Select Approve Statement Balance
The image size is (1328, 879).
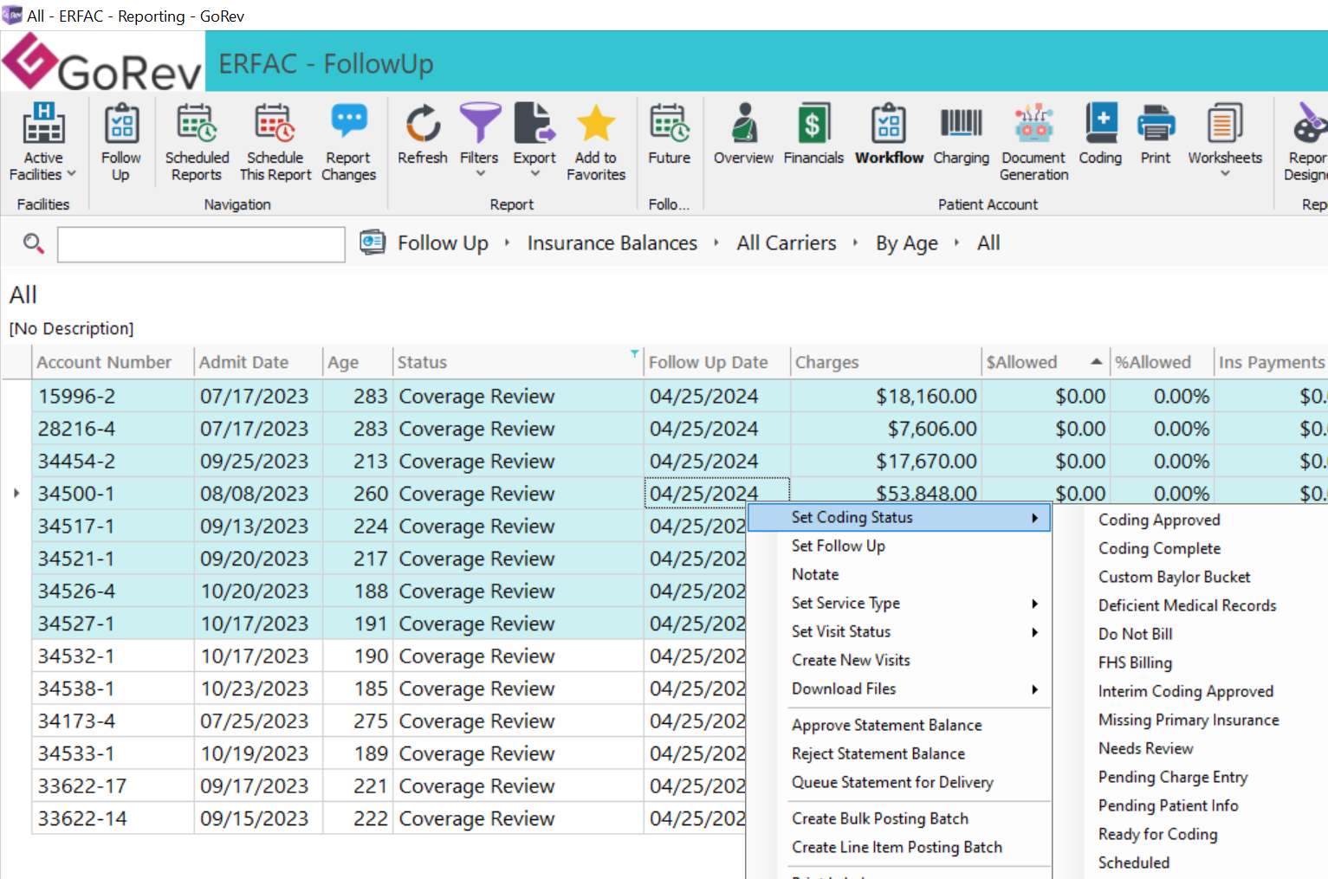[887, 725]
